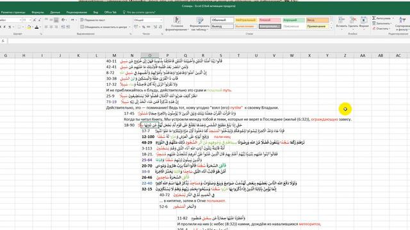Click into the formula bar
The image size is (410, 230).
209,41
